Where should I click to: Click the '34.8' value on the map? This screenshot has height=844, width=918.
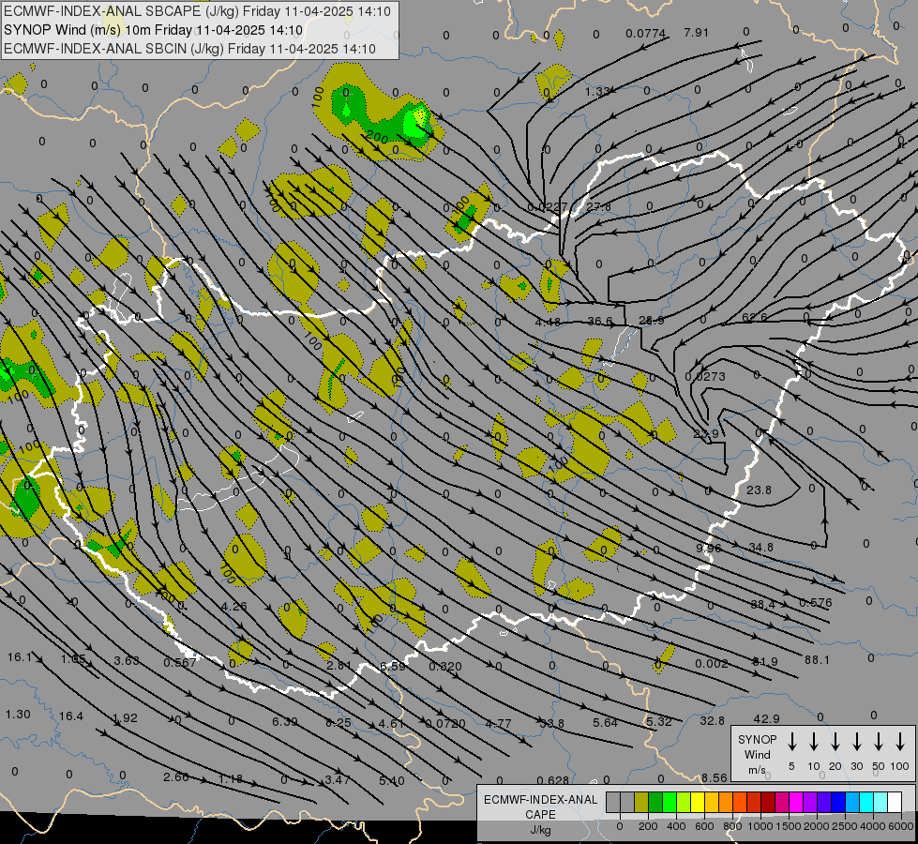pos(761,548)
